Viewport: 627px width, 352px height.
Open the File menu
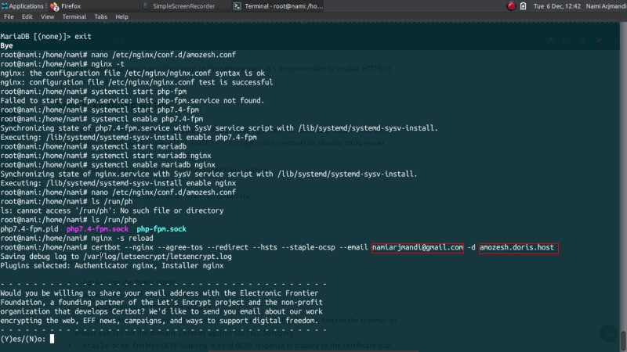(x=9, y=16)
